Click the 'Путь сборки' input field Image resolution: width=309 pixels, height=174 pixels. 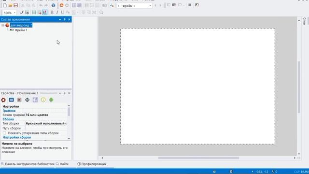point(46,128)
